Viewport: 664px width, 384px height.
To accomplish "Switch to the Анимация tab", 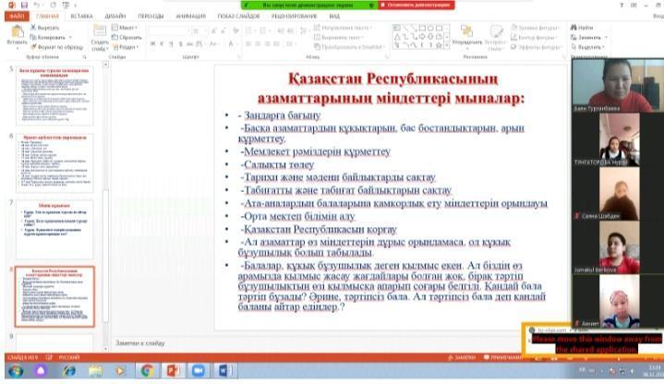I will tap(190, 16).
